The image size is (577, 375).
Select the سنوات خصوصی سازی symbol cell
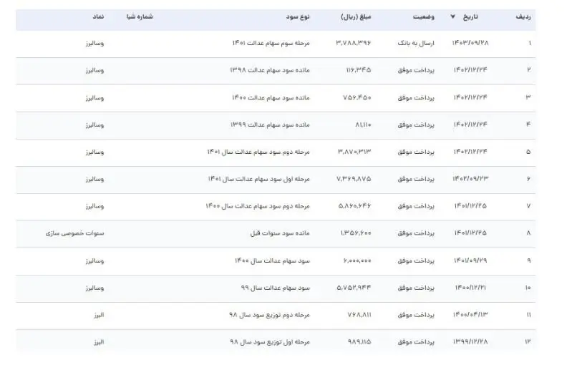tap(74, 233)
